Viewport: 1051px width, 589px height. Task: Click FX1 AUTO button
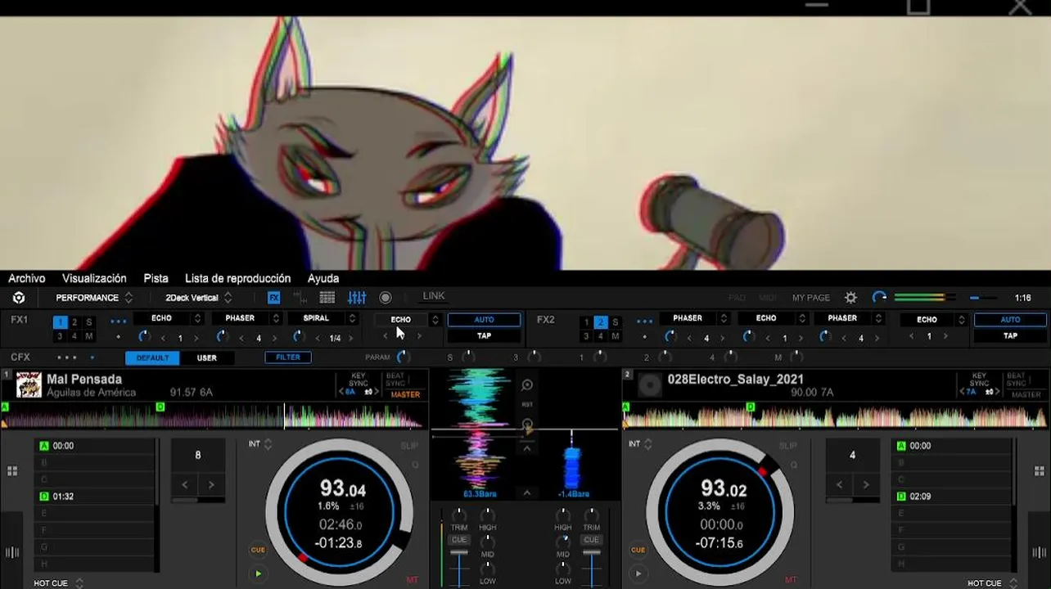[x=485, y=320]
